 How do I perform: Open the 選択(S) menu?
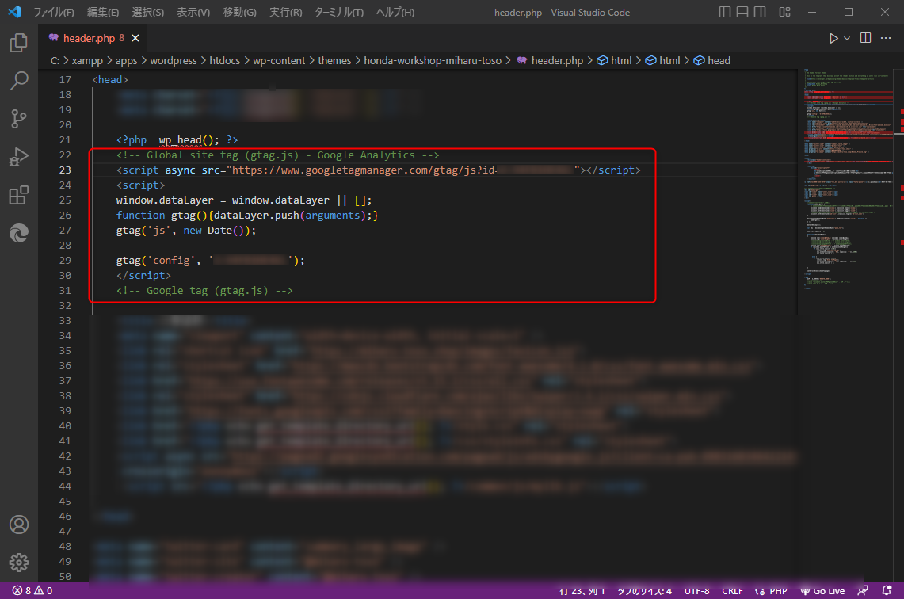pyautogui.click(x=147, y=12)
